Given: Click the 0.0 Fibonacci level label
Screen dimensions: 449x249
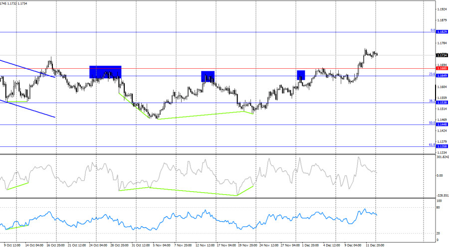Looking at the screenshot, I should pos(433,30).
